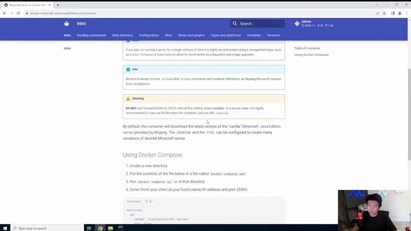Close the Minecraft Server on Docker tab
411x231 pixels.
(x=49, y=5)
